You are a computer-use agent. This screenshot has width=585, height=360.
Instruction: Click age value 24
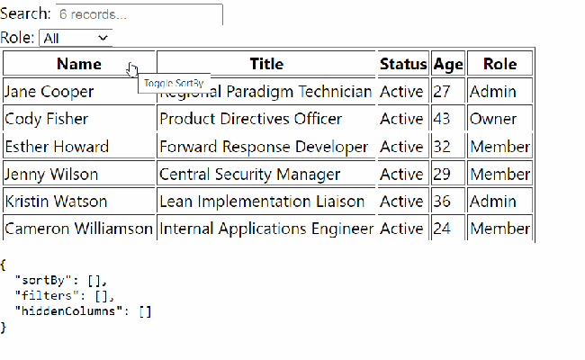coord(448,229)
